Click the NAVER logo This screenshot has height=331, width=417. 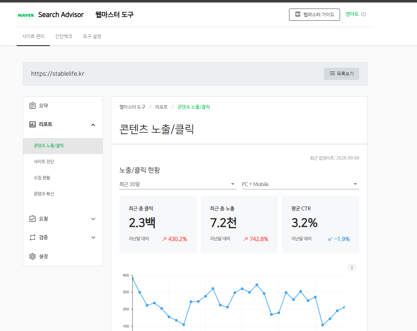tap(26, 15)
